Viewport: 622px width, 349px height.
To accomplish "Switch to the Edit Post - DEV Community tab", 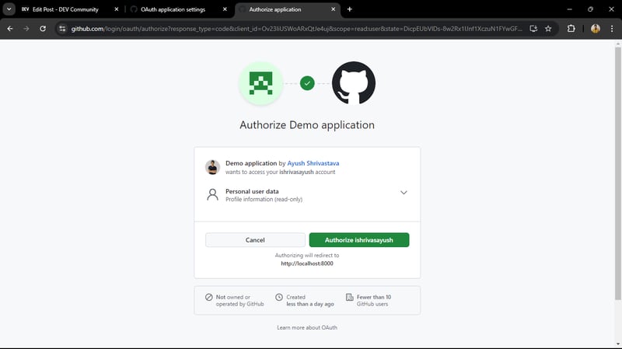I will pos(65,9).
